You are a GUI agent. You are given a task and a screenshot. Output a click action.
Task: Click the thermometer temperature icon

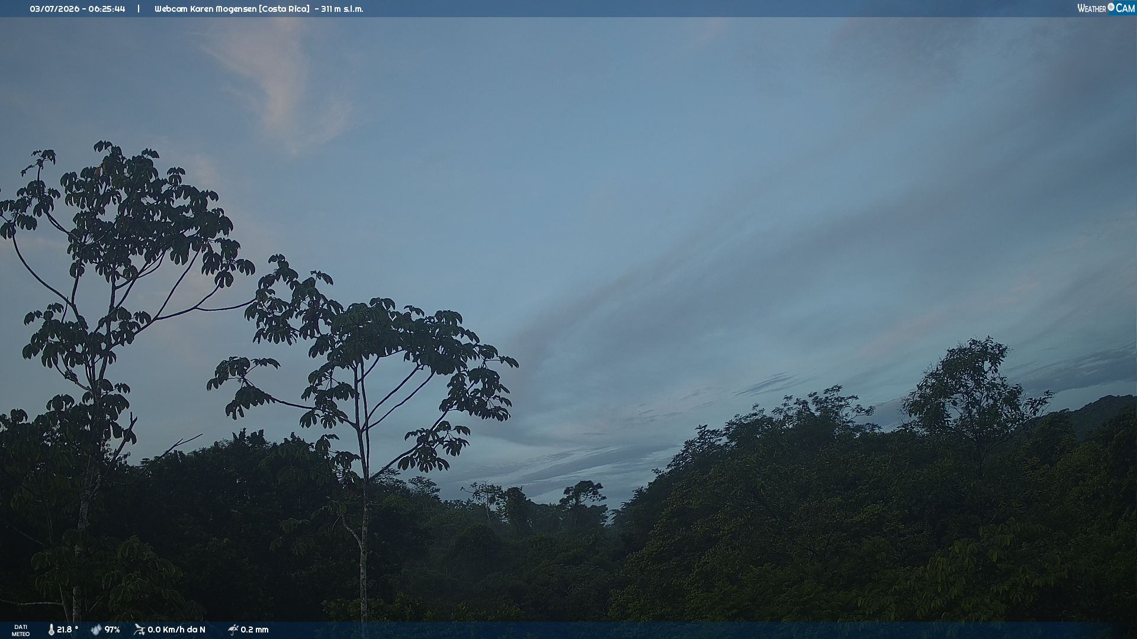tap(51, 630)
